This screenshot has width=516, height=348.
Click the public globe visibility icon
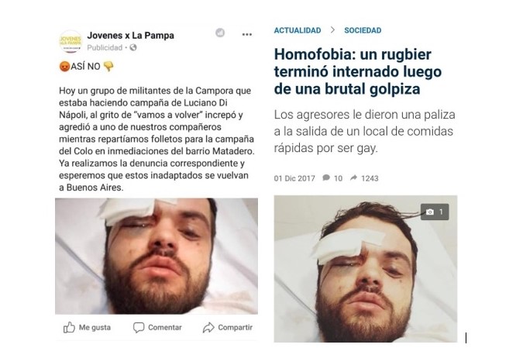[x=133, y=48]
